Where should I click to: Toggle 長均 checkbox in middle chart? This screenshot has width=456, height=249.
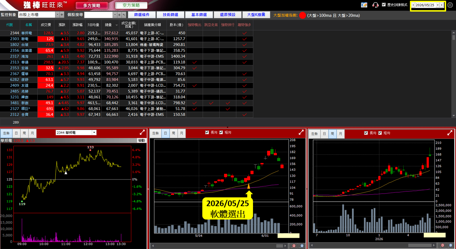pyautogui.click(x=207, y=132)
